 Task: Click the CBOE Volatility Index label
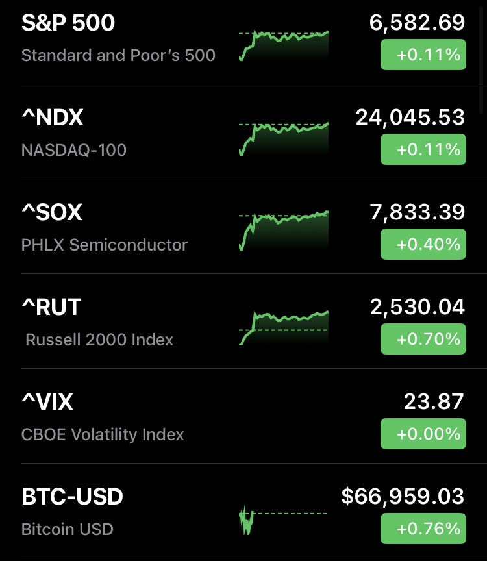(x=103, y=434)
